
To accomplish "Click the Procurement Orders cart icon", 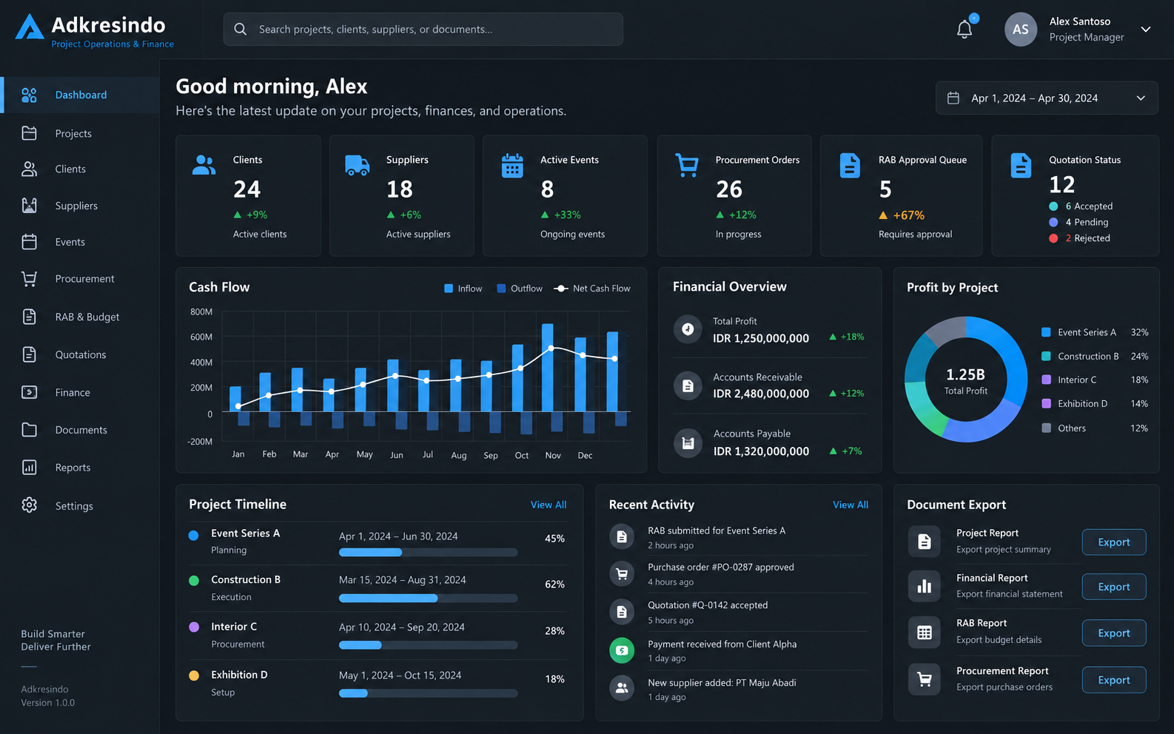I will (x=687, y=165).
